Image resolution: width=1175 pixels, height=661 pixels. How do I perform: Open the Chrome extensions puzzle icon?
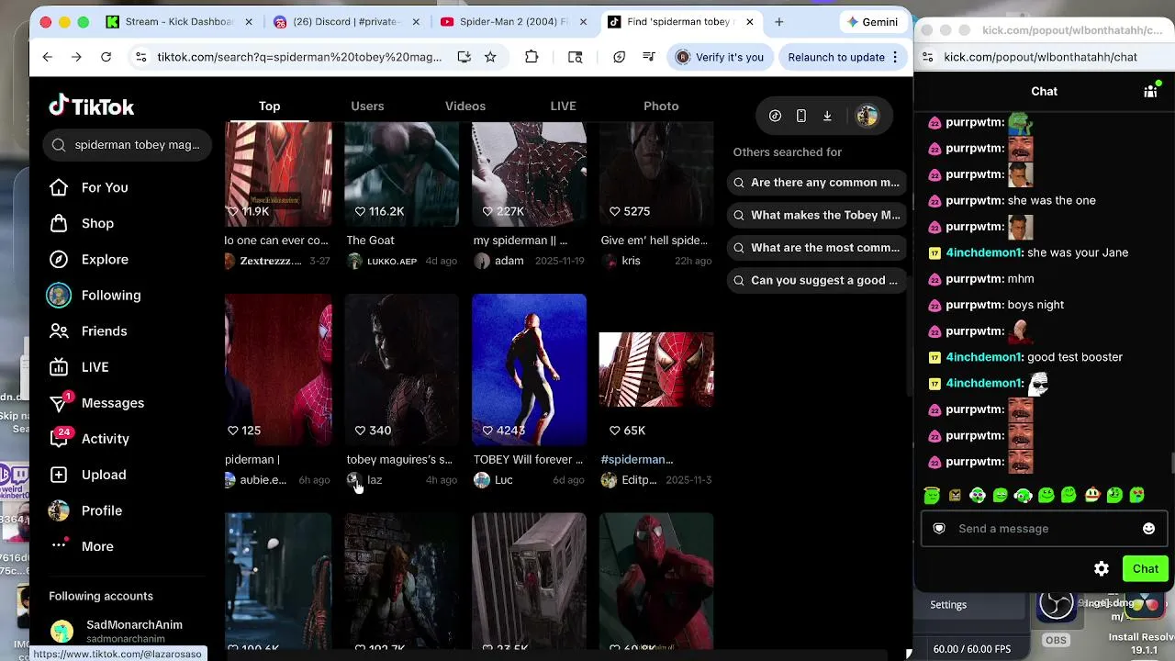pyautogui.click(x=532, y=57)
